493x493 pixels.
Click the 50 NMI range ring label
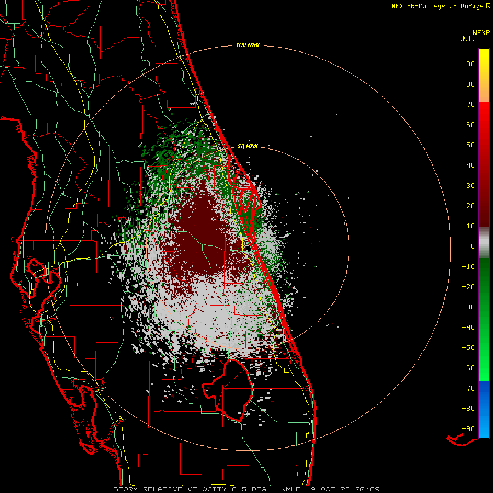pyautogui.click(x=248, y=146)
